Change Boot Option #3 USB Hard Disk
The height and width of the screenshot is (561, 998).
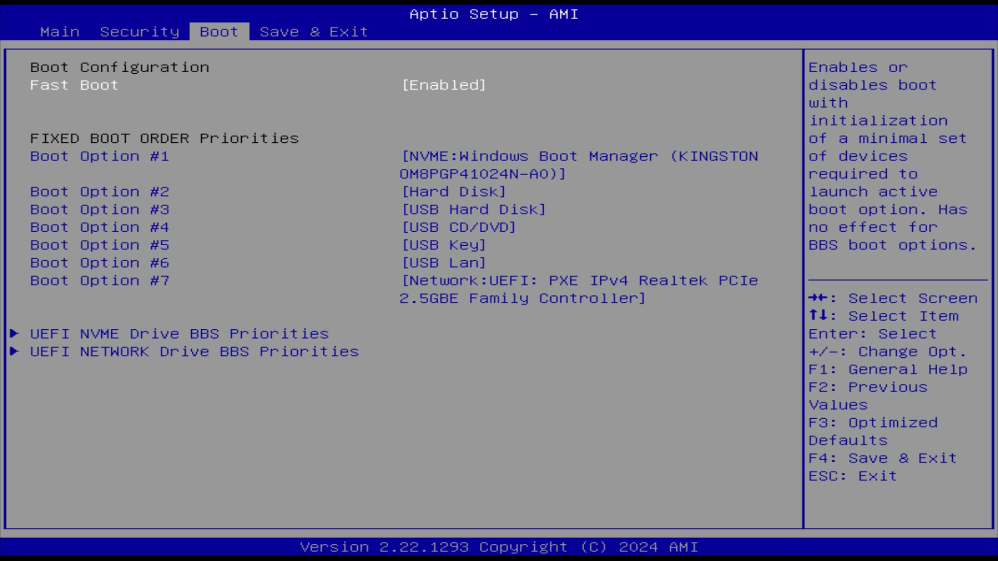pyautogui.click(x=473, y=209)
